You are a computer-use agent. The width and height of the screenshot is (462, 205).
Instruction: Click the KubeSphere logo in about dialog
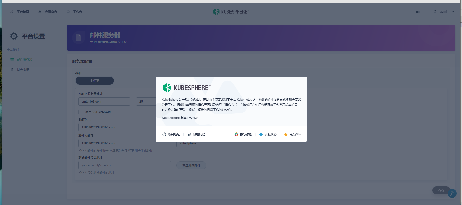tap(187, 88)
